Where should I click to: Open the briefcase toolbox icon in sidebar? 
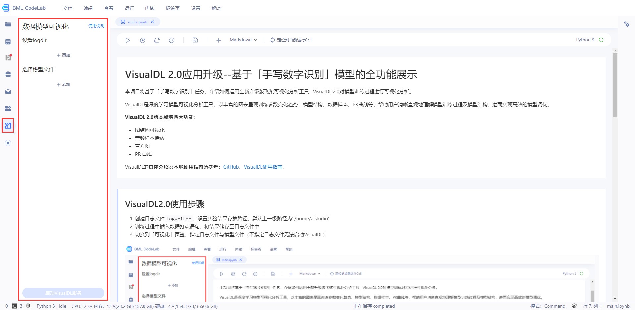(8, 74)
